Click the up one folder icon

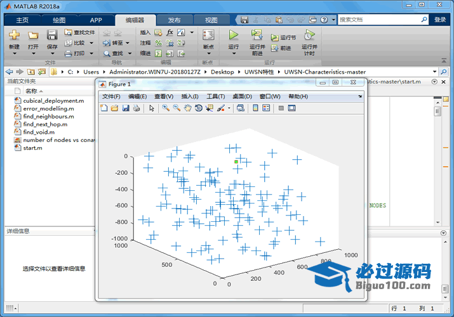(x=31, y=72)
